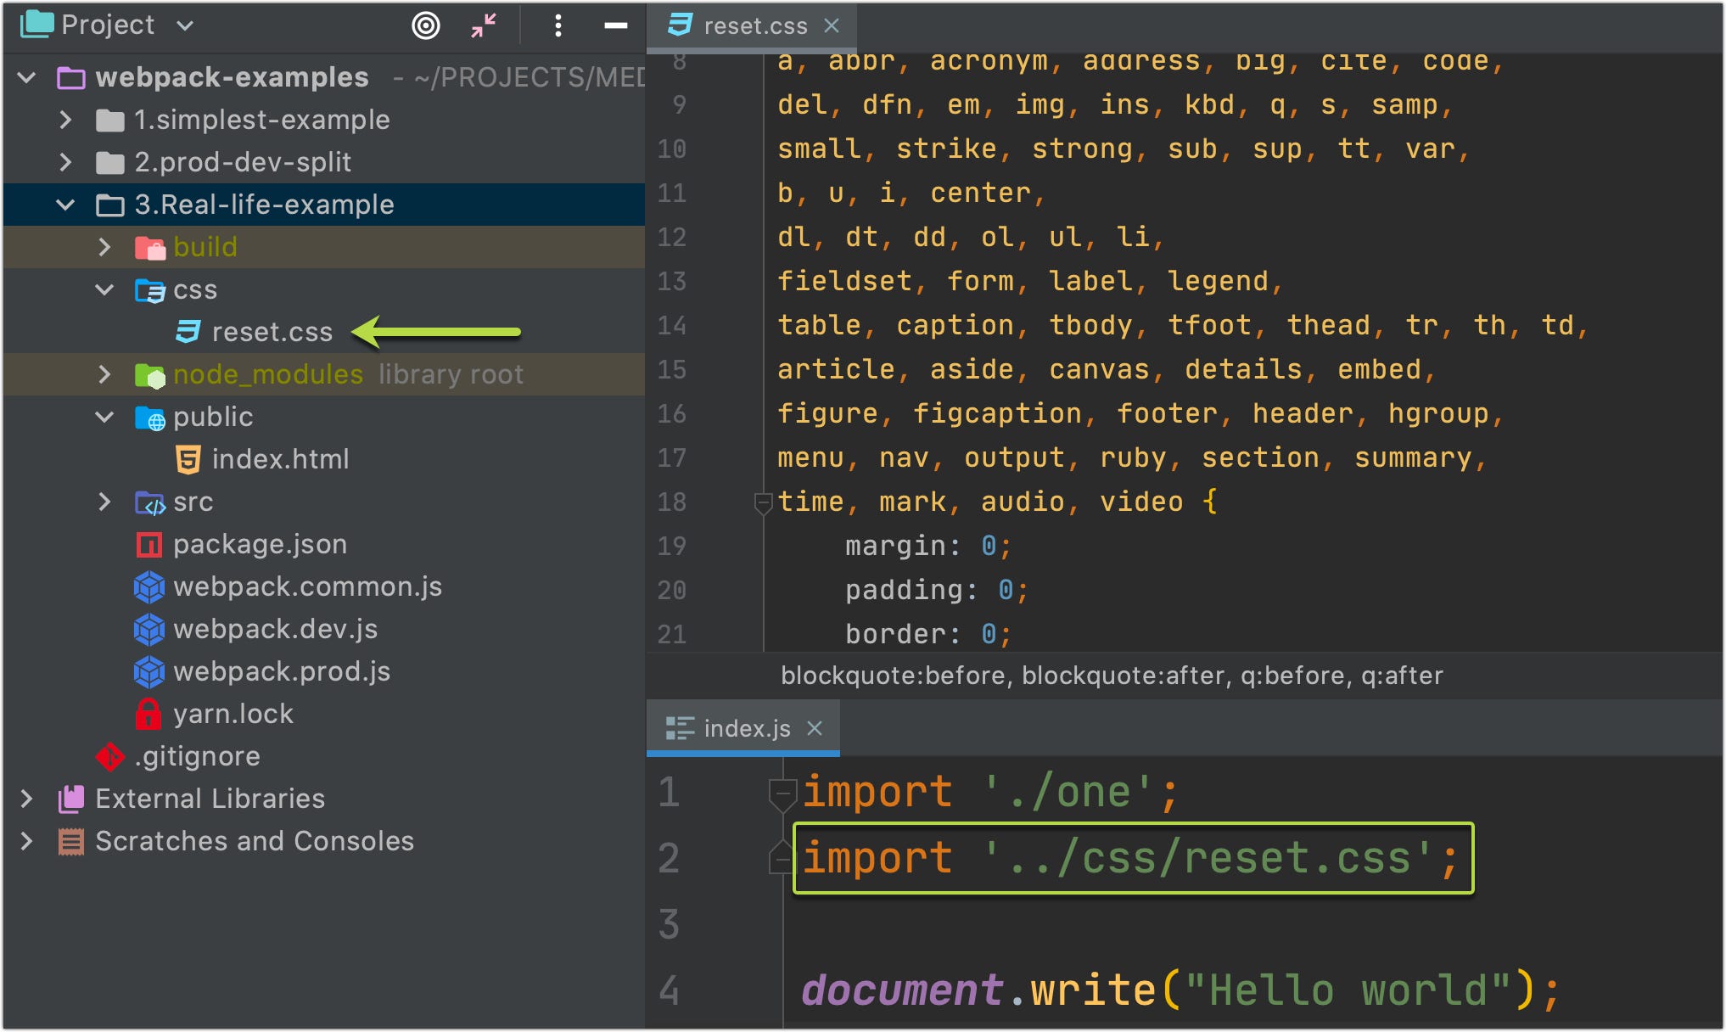Expand the build folder
The width and height of the screenshot is (1726, 1032).
point(104,247)
